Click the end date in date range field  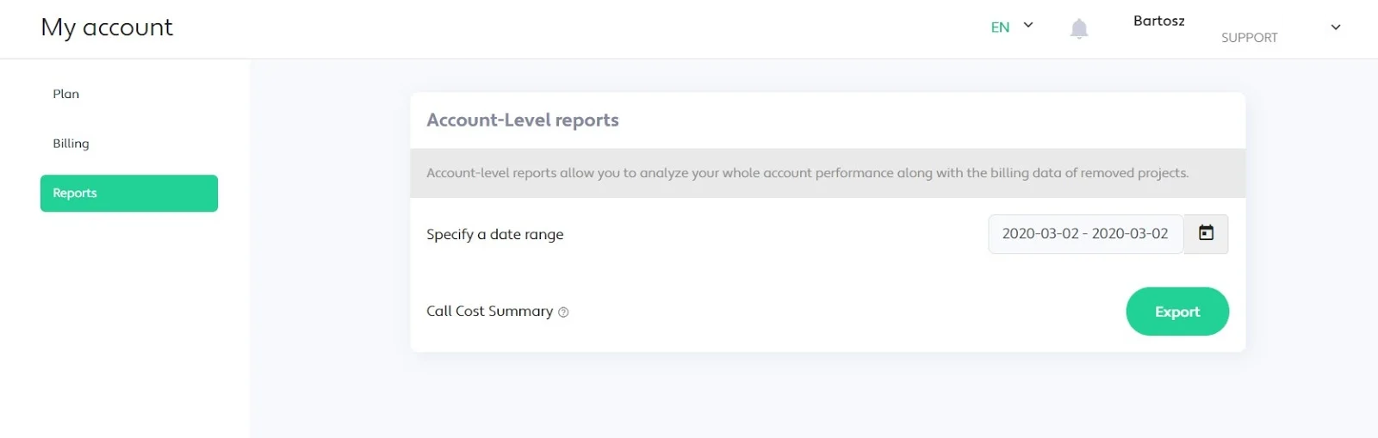(x=1130, y=234)
